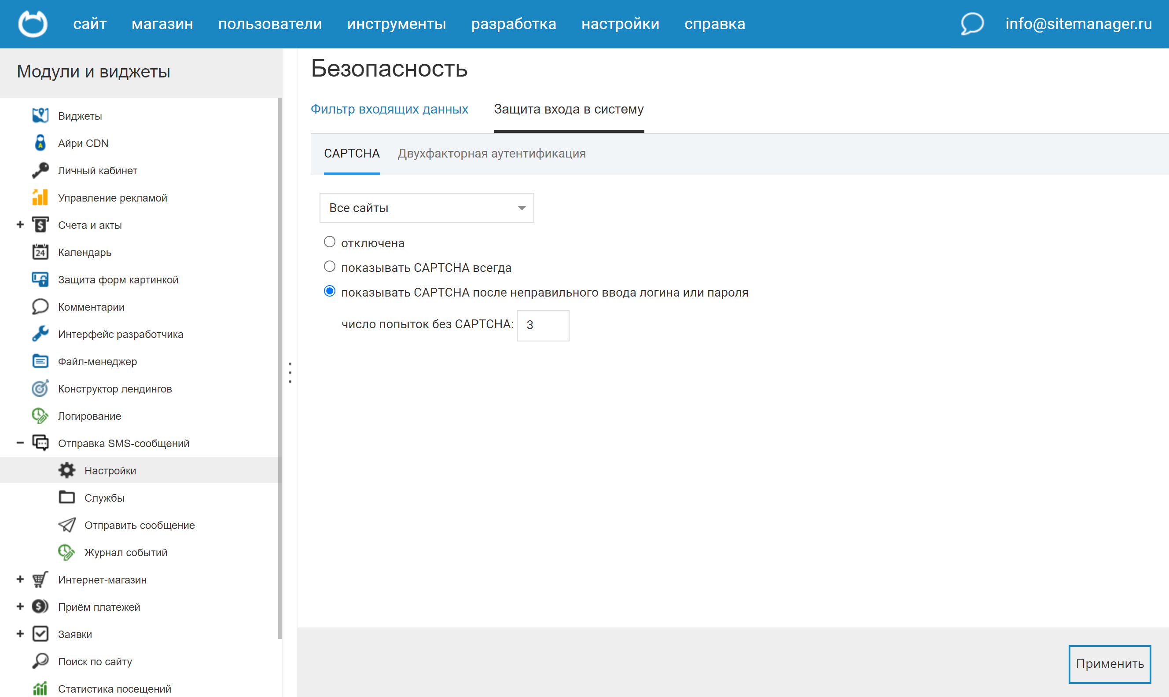Open the Все сайты dropdown
1169x697 pixels.
click(426, 208)
